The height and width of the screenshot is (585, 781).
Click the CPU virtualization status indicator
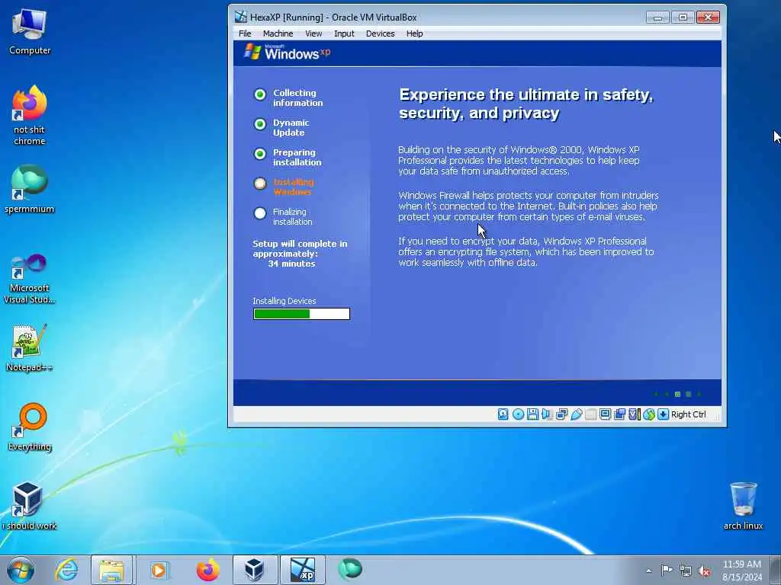pos(634,414)
